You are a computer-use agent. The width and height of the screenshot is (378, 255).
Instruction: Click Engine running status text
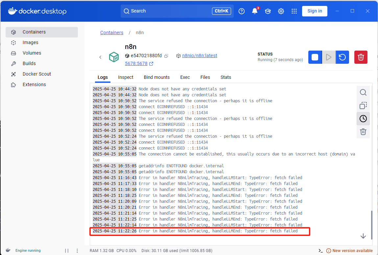(28, 251)
